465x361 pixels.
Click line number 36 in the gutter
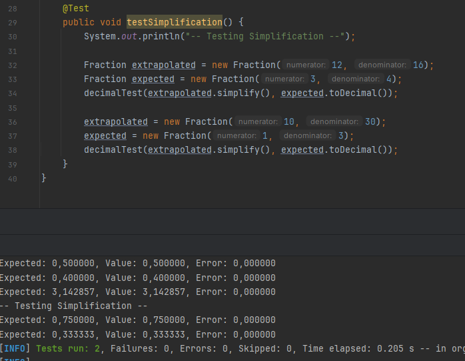(13, 122)
